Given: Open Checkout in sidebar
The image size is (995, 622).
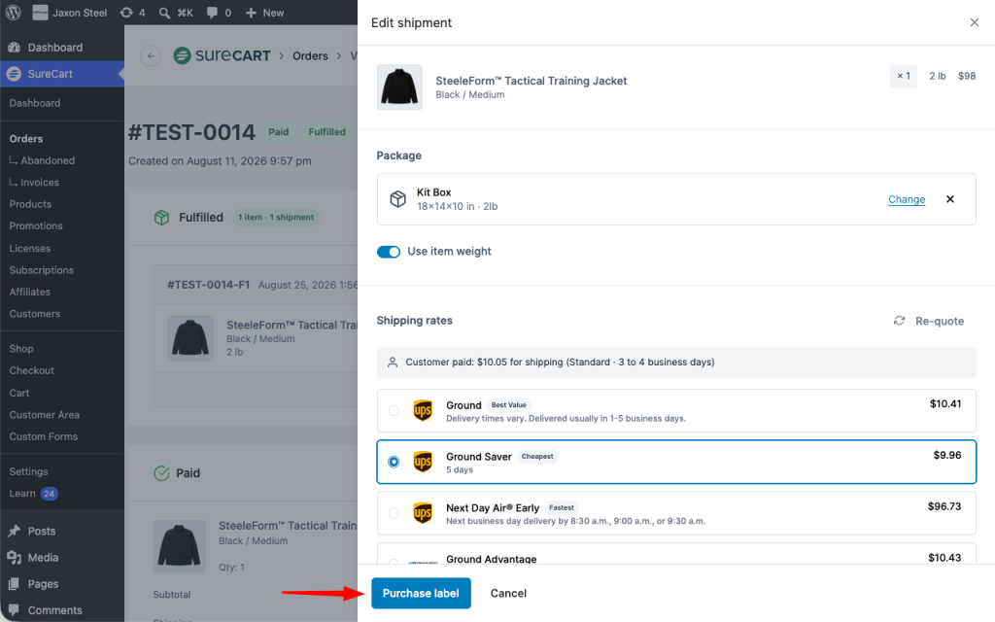Looking at the screenshot, I should pyautogui.click(x=32, y=370).
